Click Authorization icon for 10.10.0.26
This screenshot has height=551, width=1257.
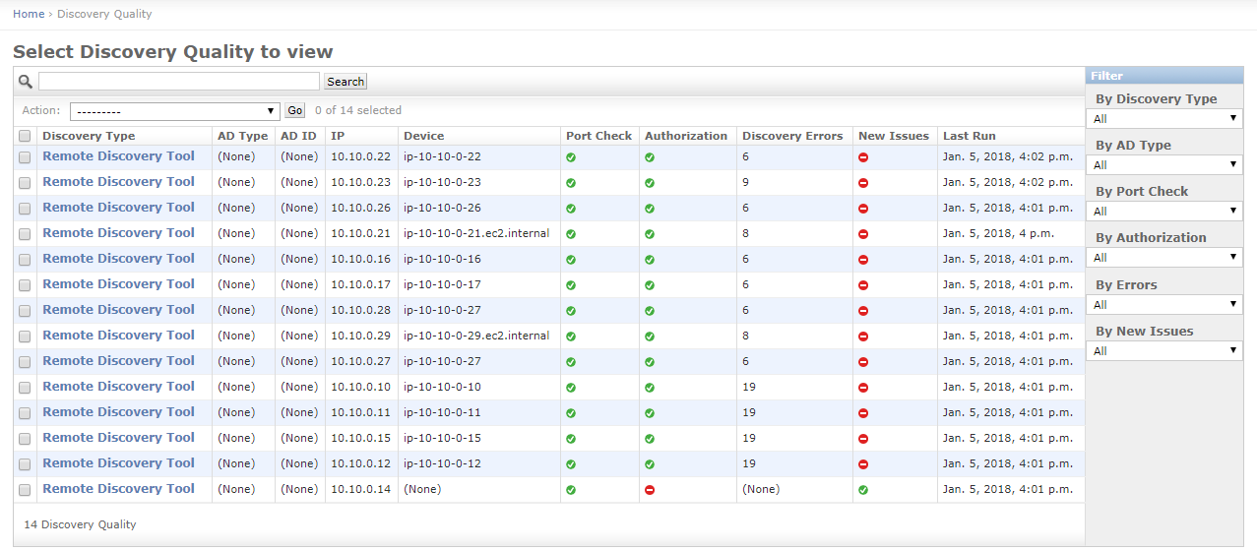click(x=650, y=209)
